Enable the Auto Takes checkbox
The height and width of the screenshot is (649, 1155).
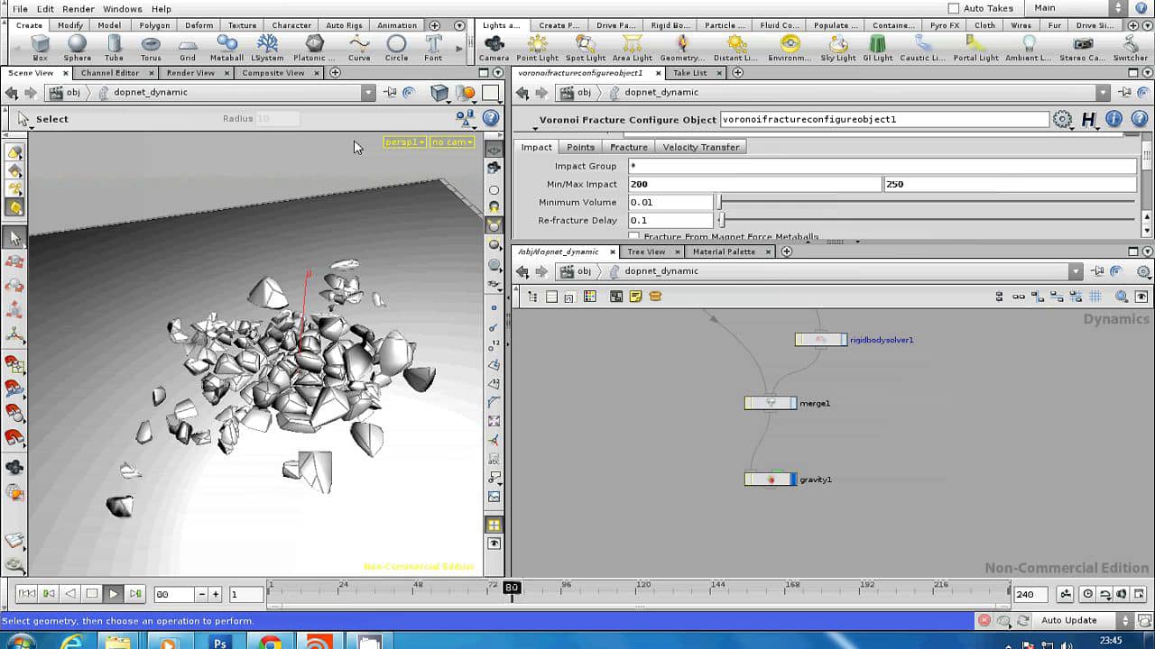[953, 8]
